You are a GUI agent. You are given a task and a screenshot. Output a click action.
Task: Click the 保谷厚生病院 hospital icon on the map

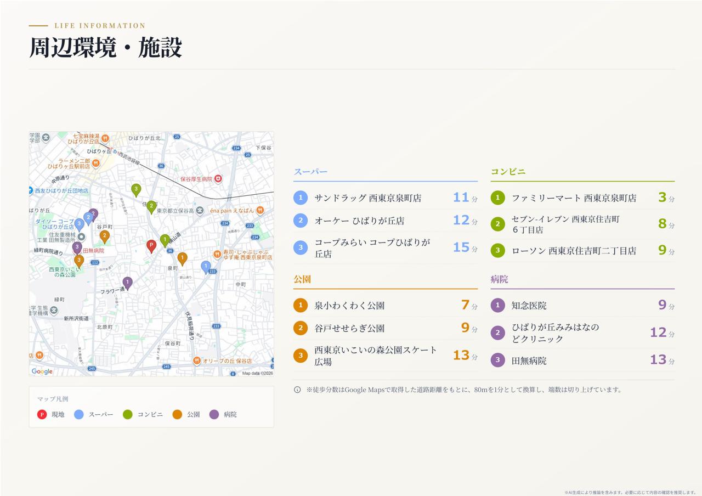(x=218, y=179)
